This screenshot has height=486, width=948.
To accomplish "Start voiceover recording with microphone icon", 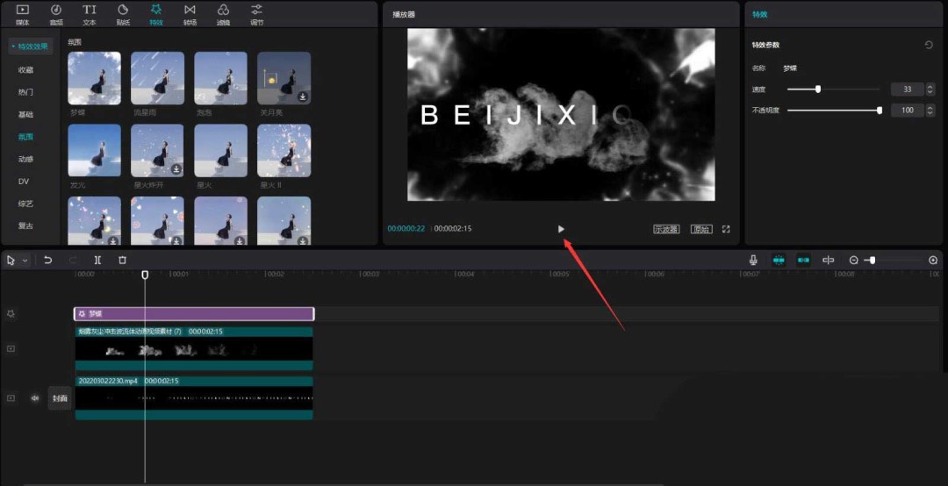I will [753, 261].
